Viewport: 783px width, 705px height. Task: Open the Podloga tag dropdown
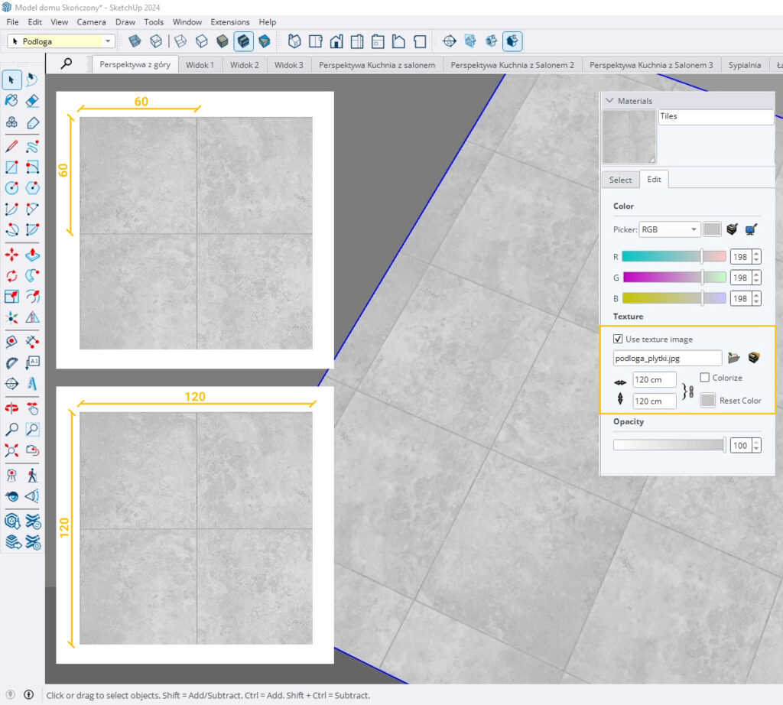coord(109,41)
